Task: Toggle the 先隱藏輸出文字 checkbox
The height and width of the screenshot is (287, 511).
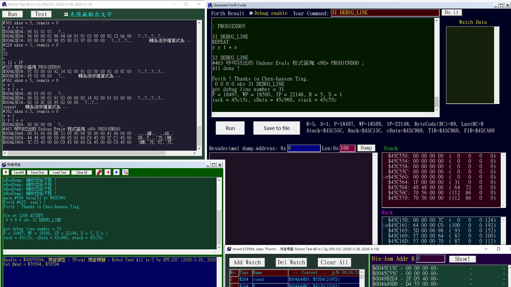Action: (x=66, y=14)
